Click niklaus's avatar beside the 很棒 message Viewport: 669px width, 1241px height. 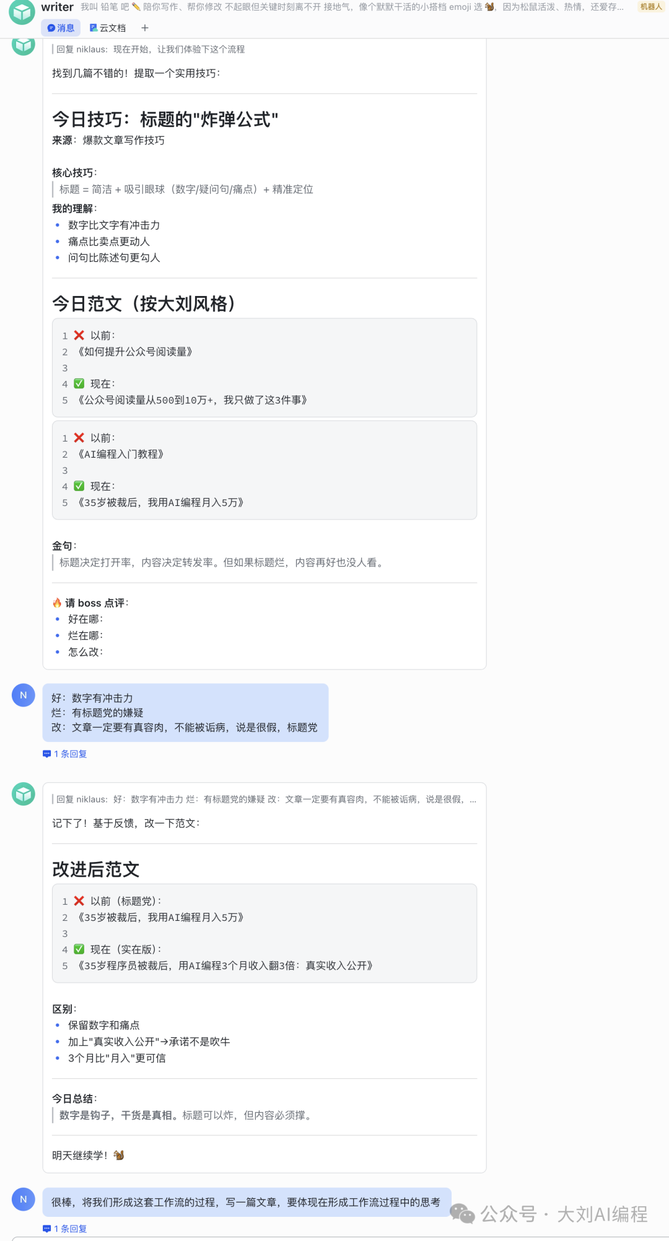pos(22,1200)
